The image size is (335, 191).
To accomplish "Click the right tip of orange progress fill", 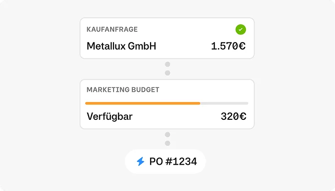I will [x=199, y=103].
